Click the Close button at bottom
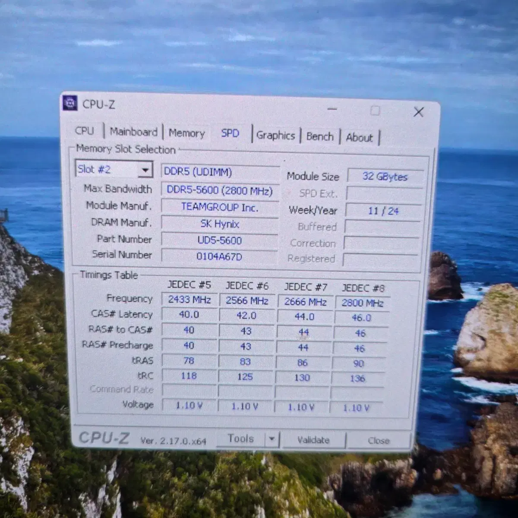518x518 pixels. click(379, 441)
